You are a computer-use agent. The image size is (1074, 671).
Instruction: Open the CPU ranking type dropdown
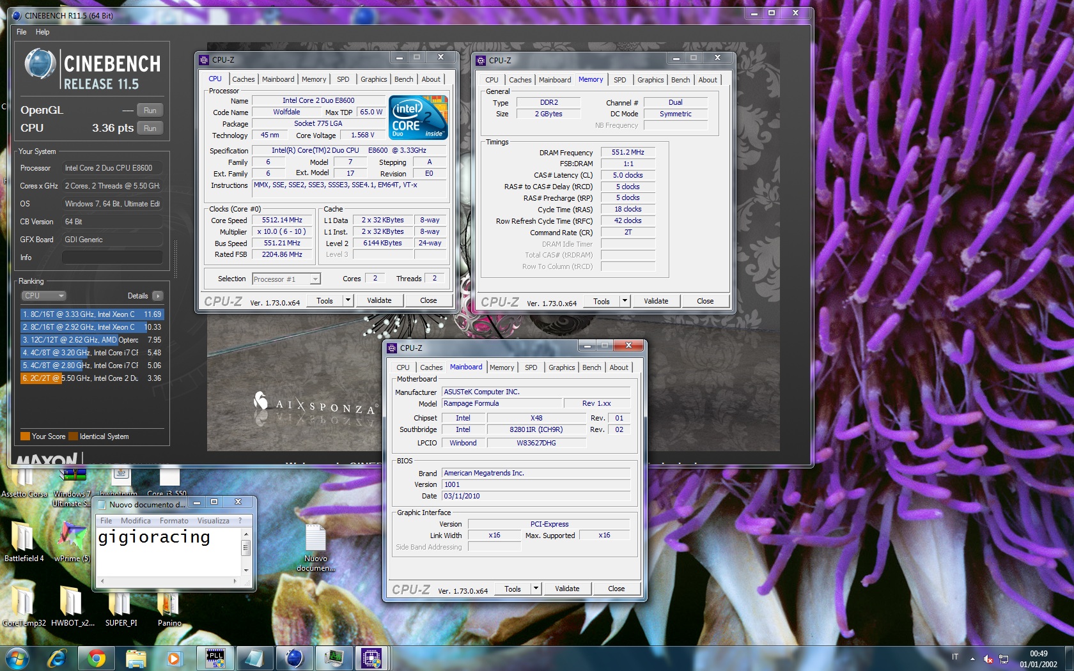coord(43,296)
